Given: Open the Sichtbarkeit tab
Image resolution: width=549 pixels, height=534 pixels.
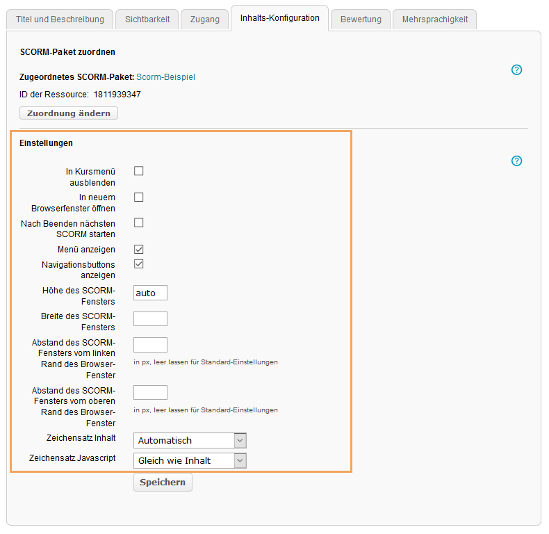Looking at the screenshot, I should [147, 19].
